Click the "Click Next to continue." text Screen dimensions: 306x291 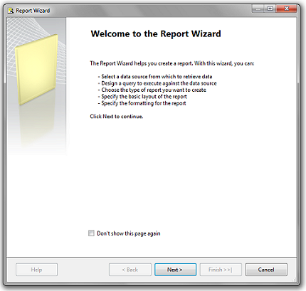tap(117, 117)
